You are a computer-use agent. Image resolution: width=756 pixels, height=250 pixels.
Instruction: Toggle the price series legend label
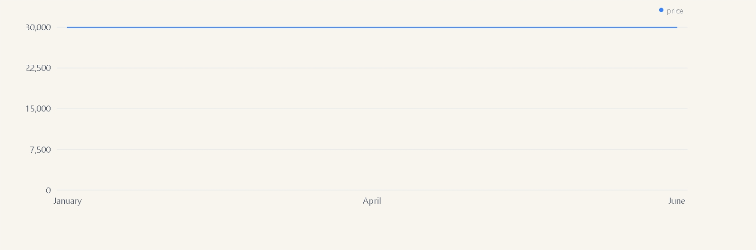point(675,11)
